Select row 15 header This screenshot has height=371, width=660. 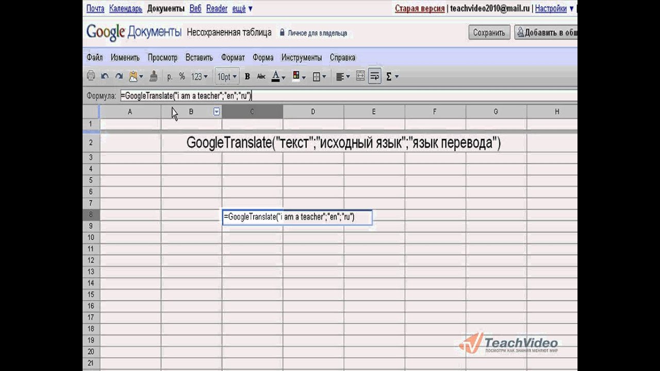point(91,294)
